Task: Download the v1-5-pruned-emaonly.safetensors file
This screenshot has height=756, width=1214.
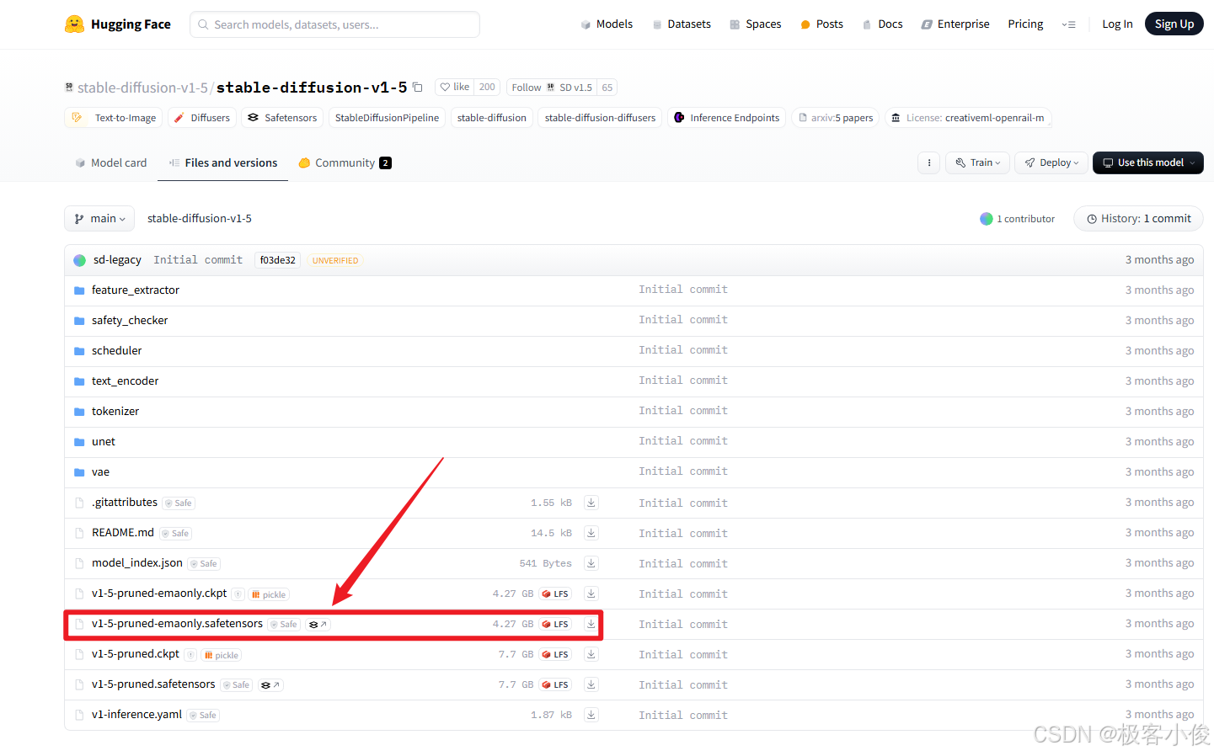Action: coord(591,624)
